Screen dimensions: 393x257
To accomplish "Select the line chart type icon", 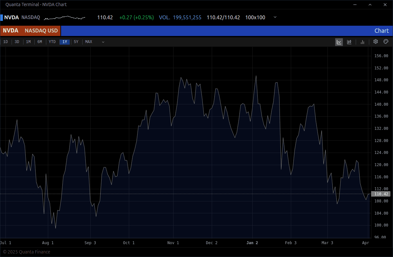I will coord(339,42).
